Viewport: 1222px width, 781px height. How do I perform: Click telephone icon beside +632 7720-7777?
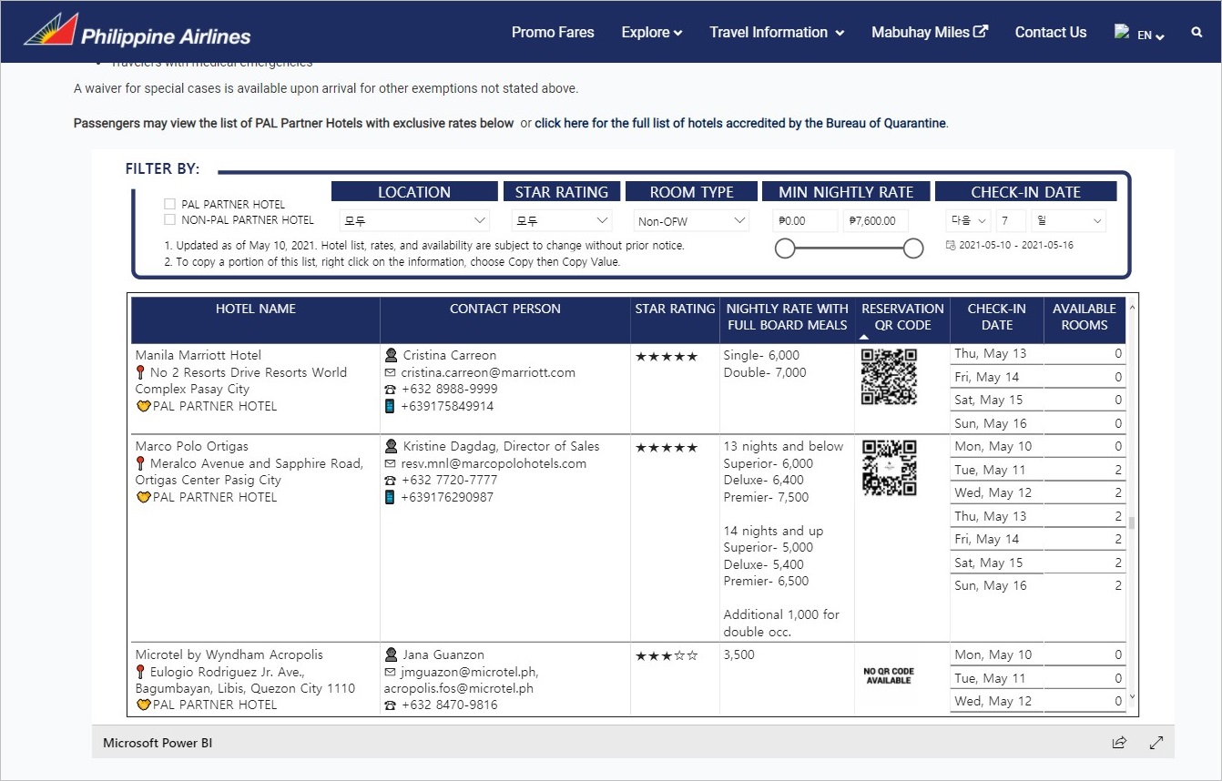tap(390, 480)
